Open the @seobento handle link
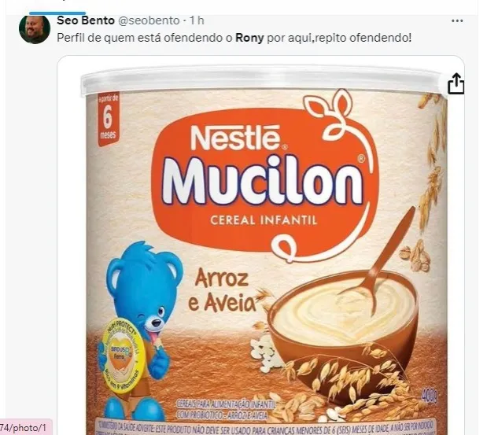Image resolution: width=487 pixels, height=435 pixels. pos(149,20)
